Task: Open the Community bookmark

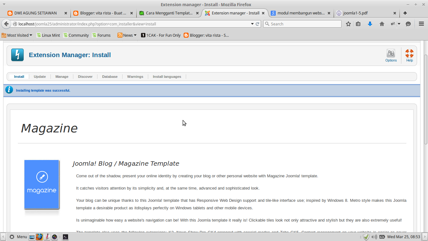Action: coord(76,35)
